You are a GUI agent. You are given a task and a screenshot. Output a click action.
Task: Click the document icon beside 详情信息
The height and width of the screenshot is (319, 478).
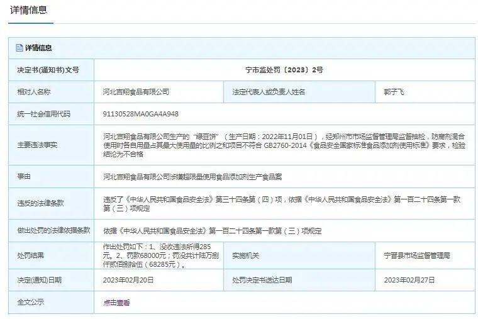(19, 48)
